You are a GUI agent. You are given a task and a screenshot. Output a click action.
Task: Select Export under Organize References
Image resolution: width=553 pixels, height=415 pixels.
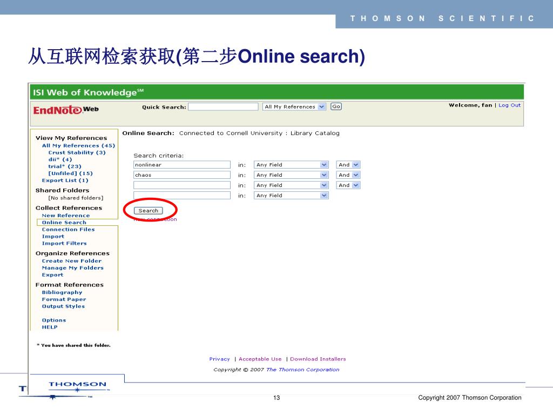pyautogui.click(x=52, y=275)
